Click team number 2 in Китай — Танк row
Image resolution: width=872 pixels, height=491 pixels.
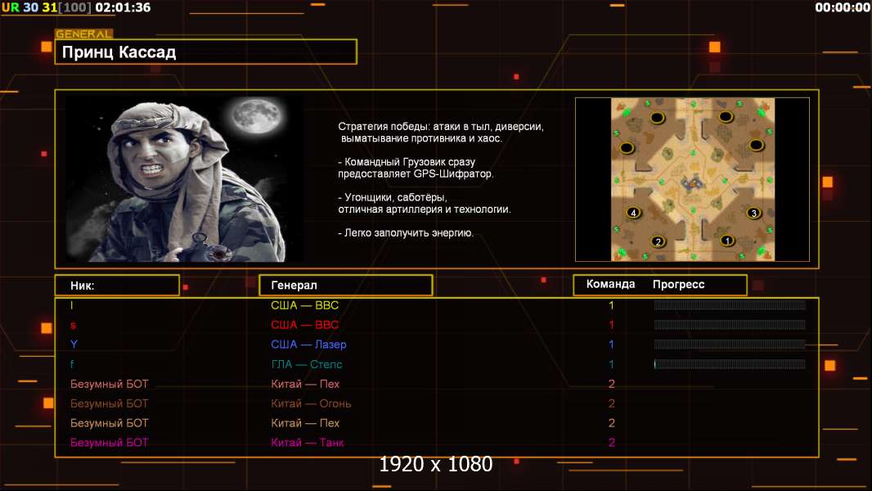(611, 443)
